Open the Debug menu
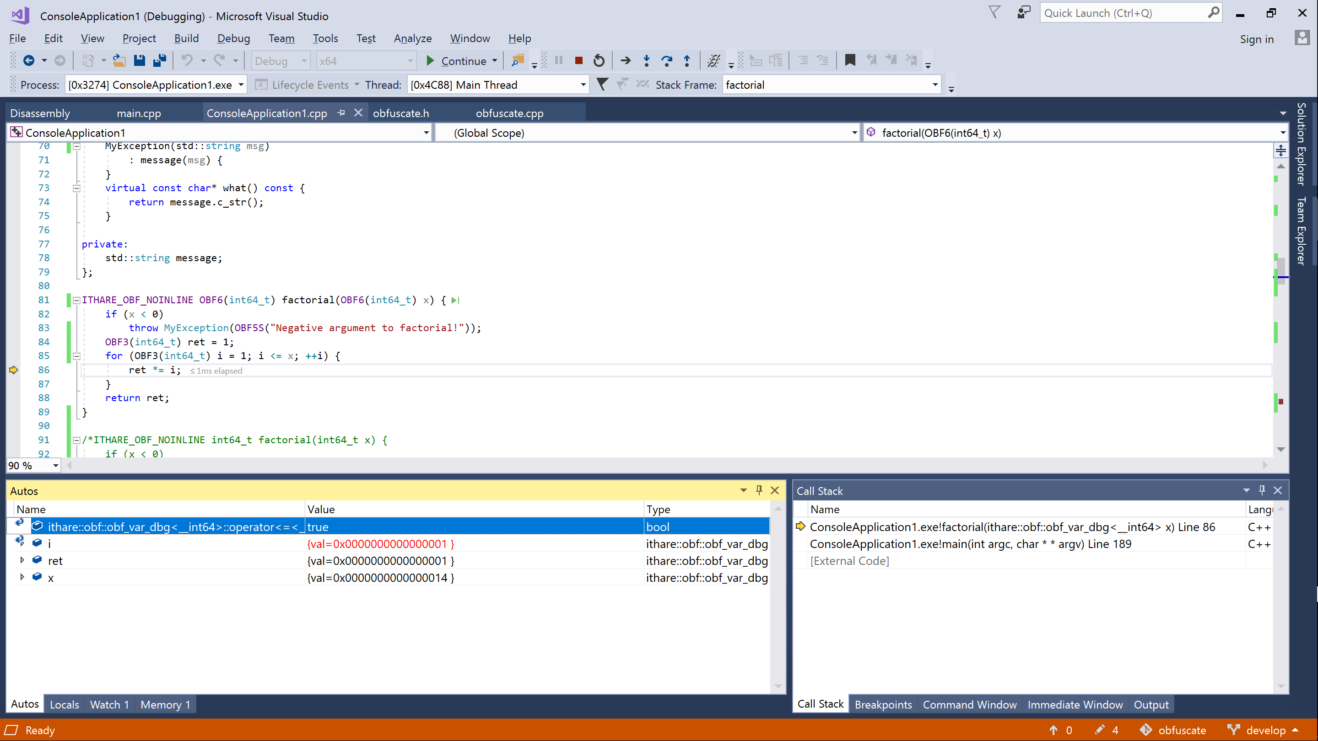 click(x=233, y=38)
